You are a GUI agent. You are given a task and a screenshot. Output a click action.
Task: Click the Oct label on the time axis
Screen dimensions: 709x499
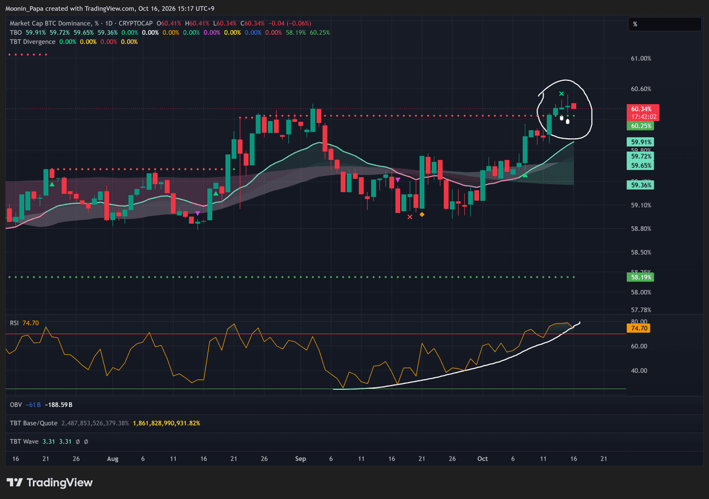(483, 459)
